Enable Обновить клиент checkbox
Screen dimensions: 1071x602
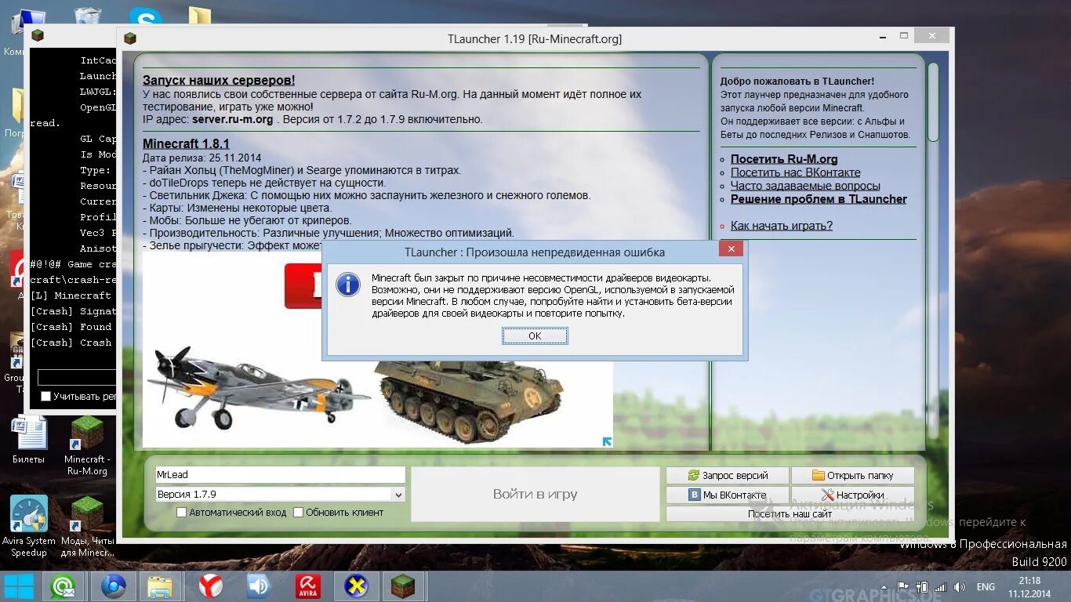[298, 513]
